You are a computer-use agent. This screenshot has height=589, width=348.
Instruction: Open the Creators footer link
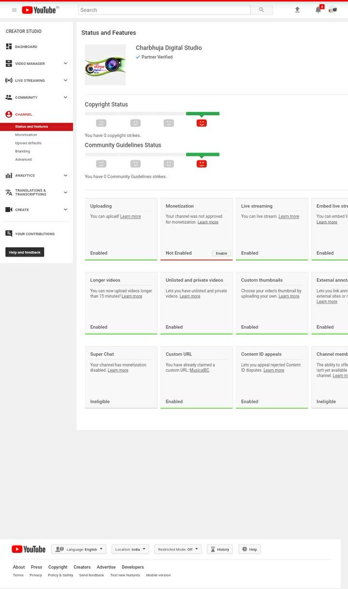82,567
